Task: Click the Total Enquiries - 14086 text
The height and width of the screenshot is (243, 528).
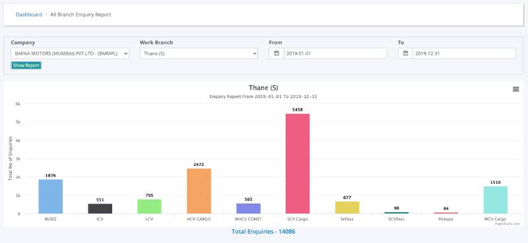Action: (263, 232)
